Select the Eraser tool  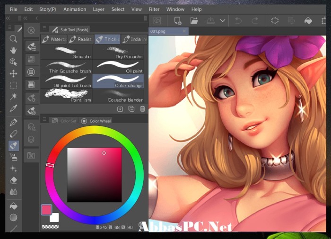13,180
